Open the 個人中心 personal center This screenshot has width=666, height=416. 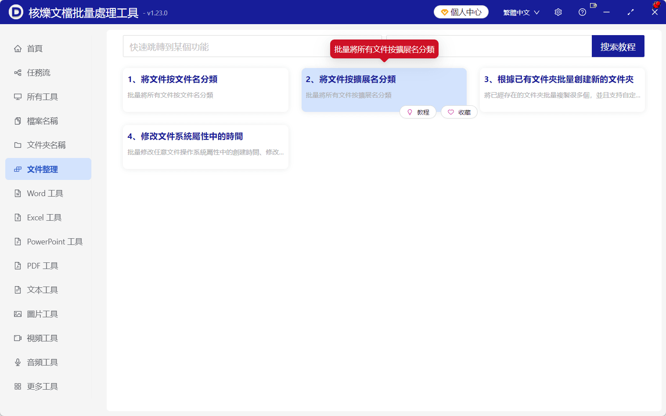click(461, 12)
